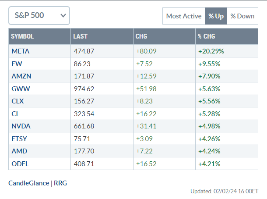The width and height of the screenshot is (267, 199).
Task: Open the CandleGlance link
Action: (x=28, y=183)
